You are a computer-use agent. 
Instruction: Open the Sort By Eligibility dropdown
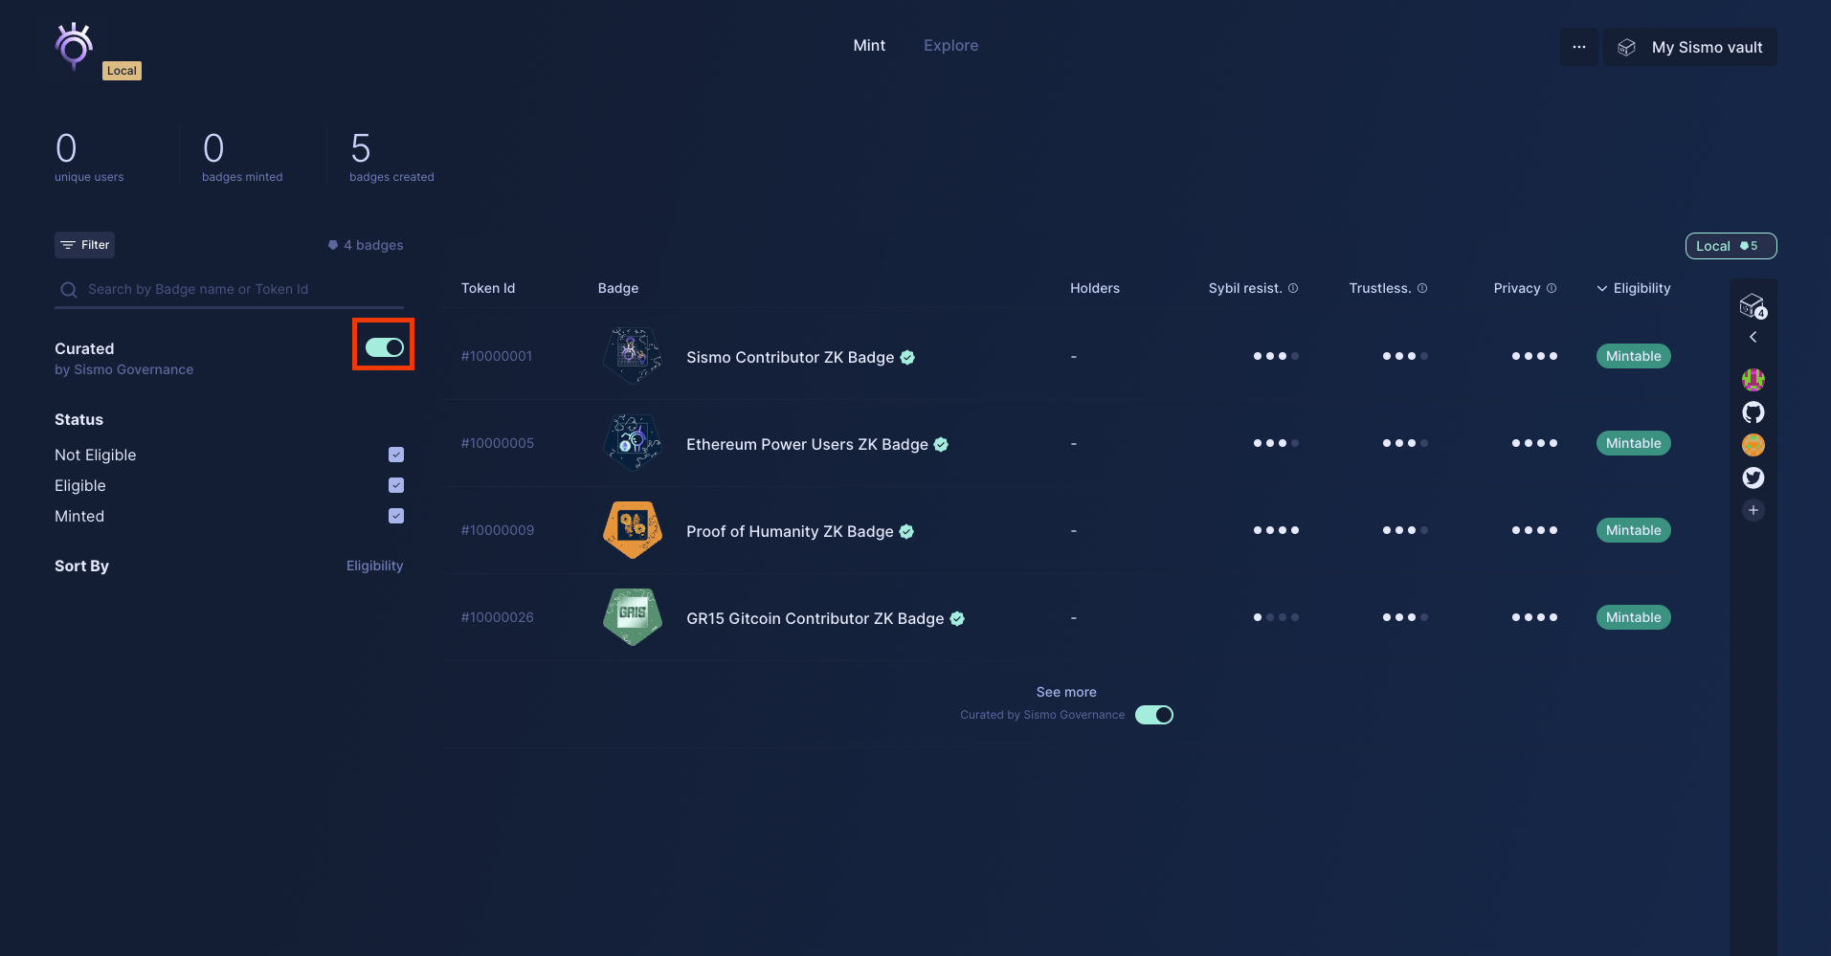pos(374,566)
